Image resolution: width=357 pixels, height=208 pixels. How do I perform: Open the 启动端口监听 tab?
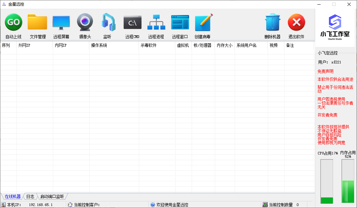[x=52, y=196]
